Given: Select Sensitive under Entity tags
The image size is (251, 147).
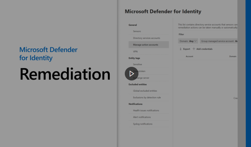Looking at the screenshot, I should pos(137,65).
